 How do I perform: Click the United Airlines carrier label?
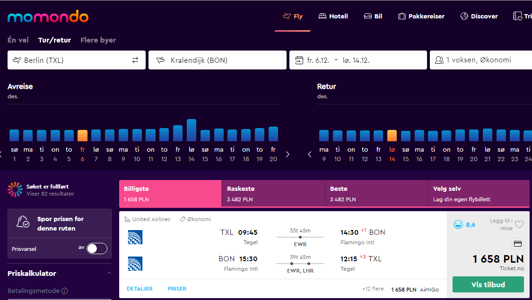tap(151, 219)
